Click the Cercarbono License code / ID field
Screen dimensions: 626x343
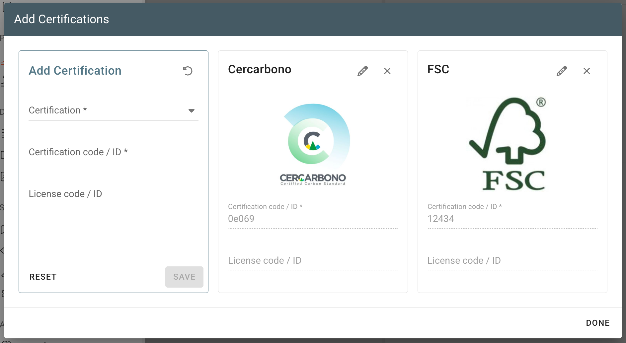[313, 261]
